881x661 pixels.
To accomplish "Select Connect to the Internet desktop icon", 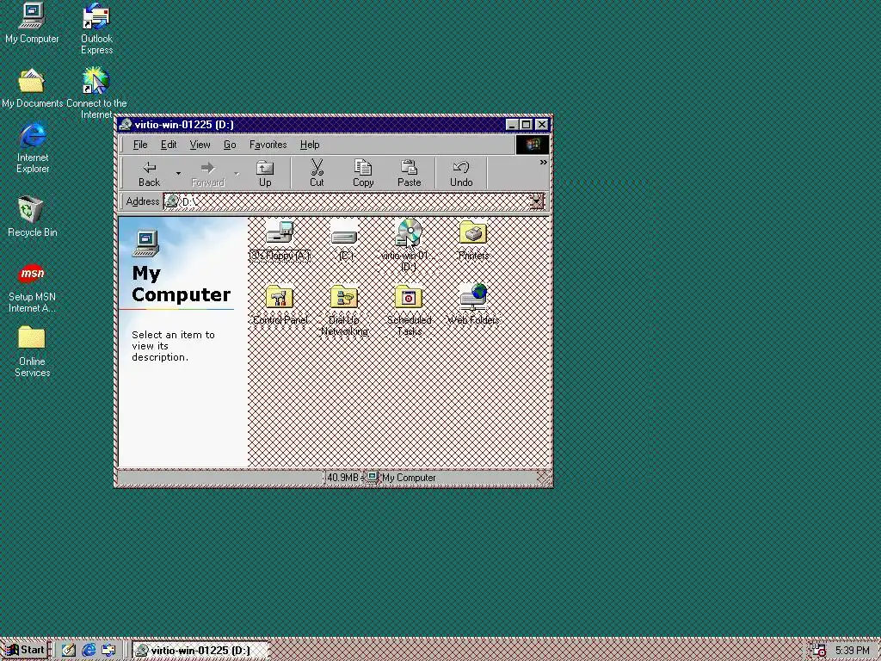I will [96, 93].
